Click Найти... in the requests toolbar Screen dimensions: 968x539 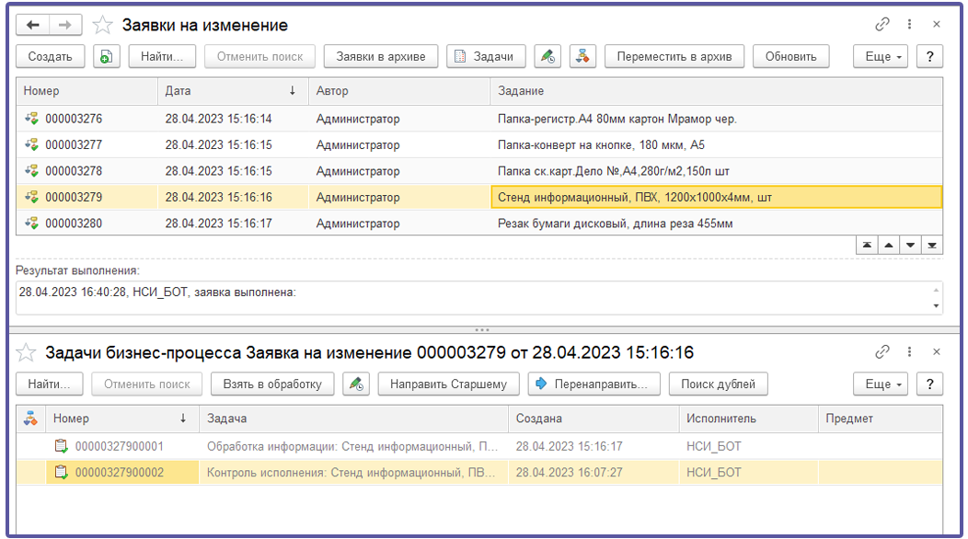162,56
